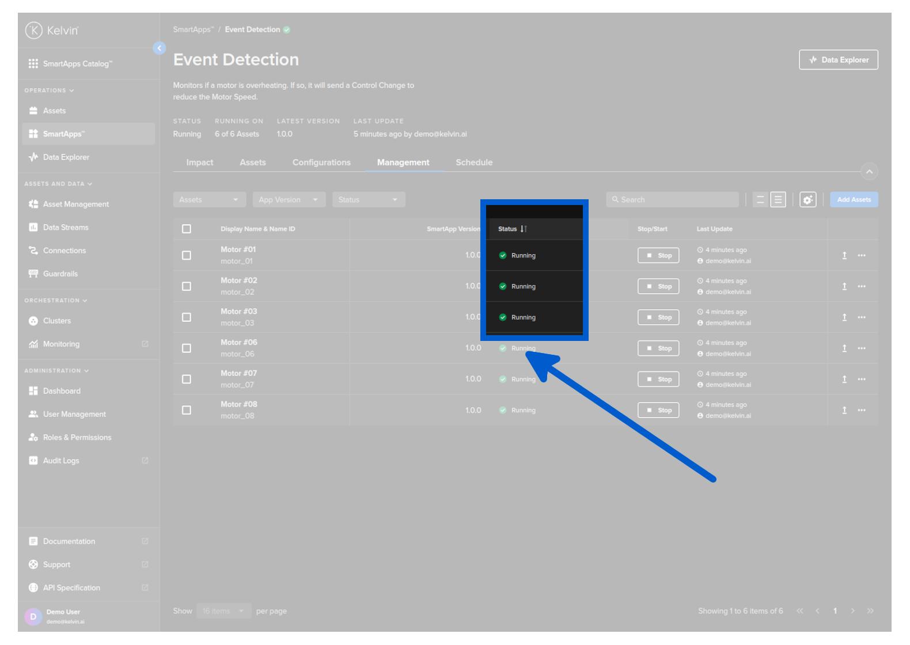
Task: Collapse the sidebar with the arrow button
Action: click(x=160, y=48)
